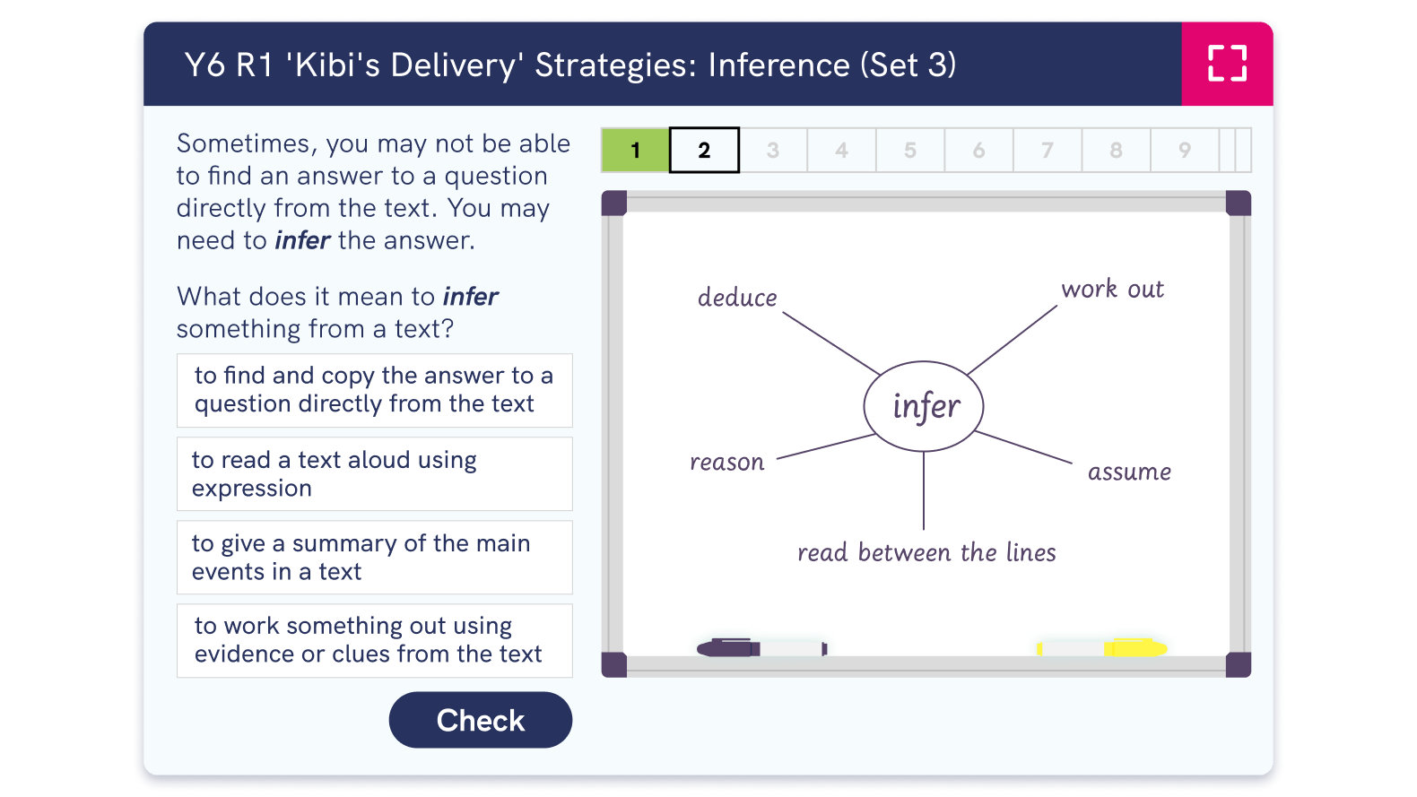Pick up the yellow highlighter pen
This screenshot has height=797, width=1417.
click(x=1132, y=644)
